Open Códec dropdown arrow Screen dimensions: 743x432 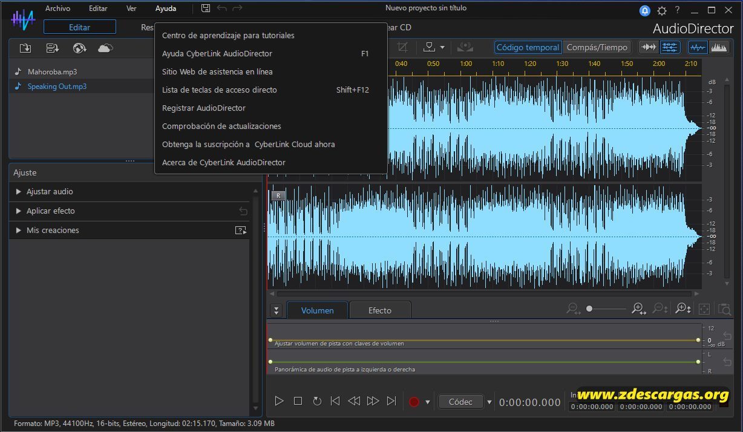(489, 402)
